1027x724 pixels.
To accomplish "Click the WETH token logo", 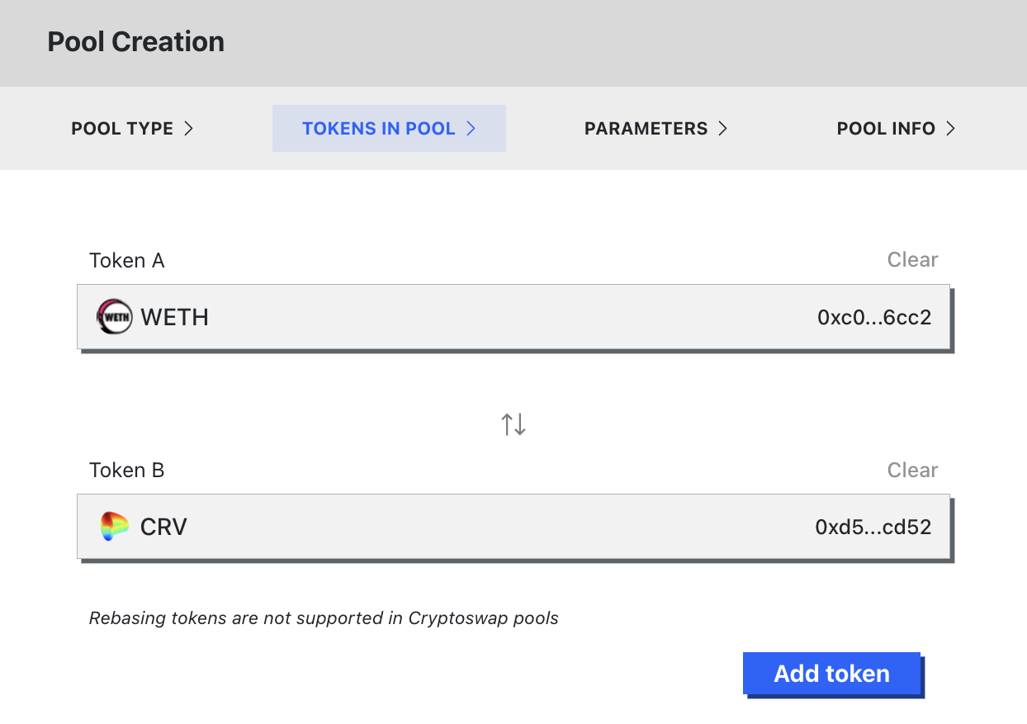I will (114, 317).
